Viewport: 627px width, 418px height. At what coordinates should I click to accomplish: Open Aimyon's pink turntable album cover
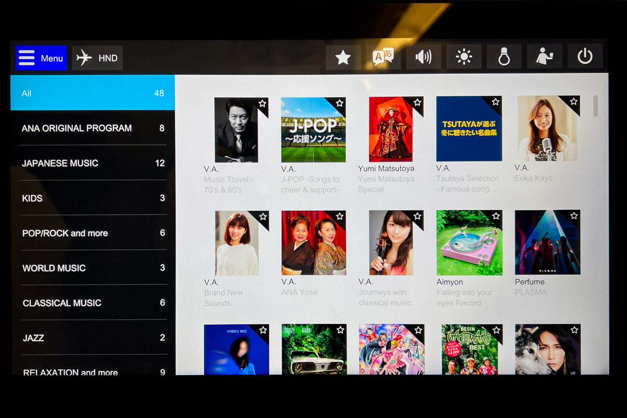pyautogui.click(x=469, y=243)
